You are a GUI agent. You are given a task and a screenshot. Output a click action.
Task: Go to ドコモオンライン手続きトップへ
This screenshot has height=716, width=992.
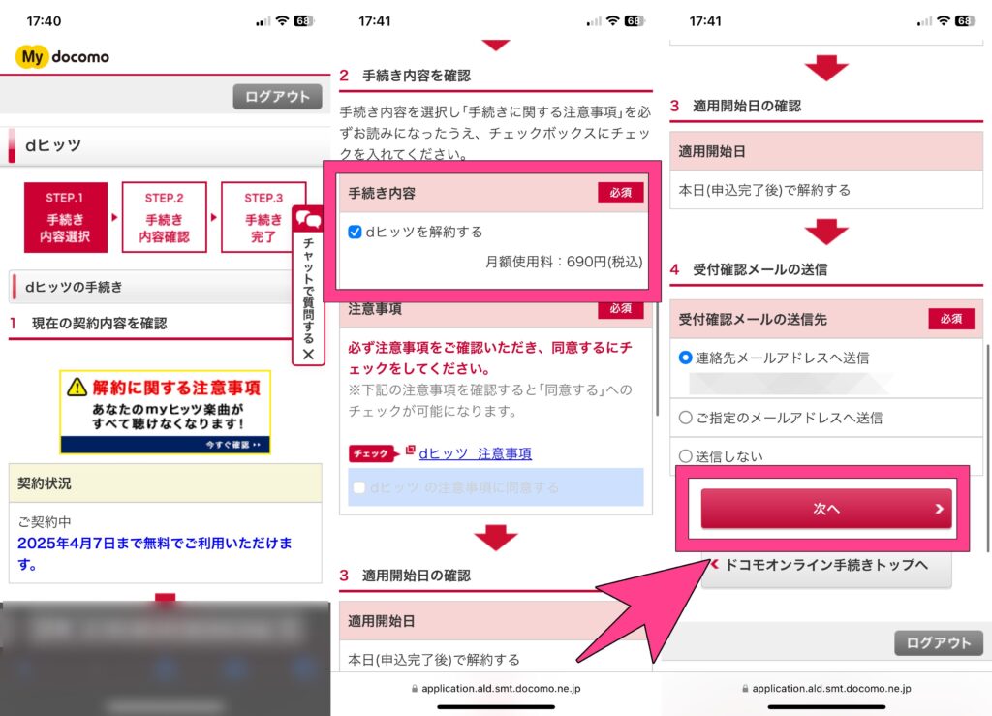pyautogui.click(x=826, y=566)
